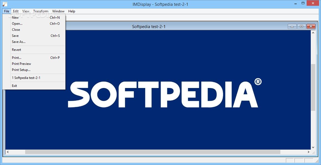Screen dimensions: 321x165
Task: Maximize the IMDisplay main window
Action: click(x=304, y=3)
